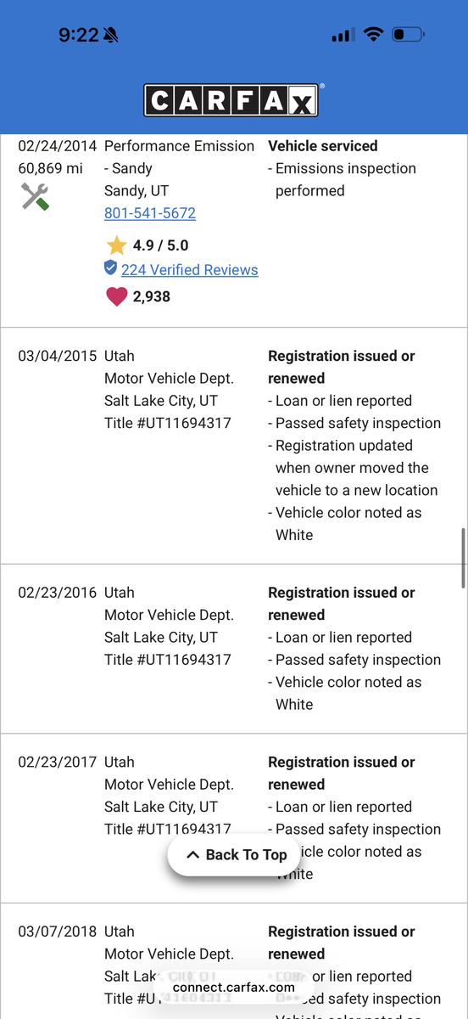The image size is (468, 1019).
Task: Tap the gold star rating icon
Action: (x=116, y=245)
